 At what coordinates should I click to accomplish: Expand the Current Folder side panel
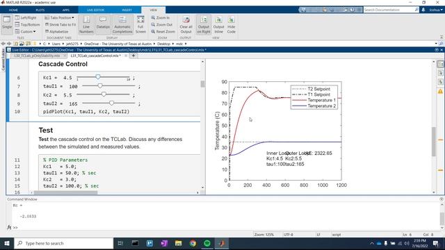tap(3, 60)
